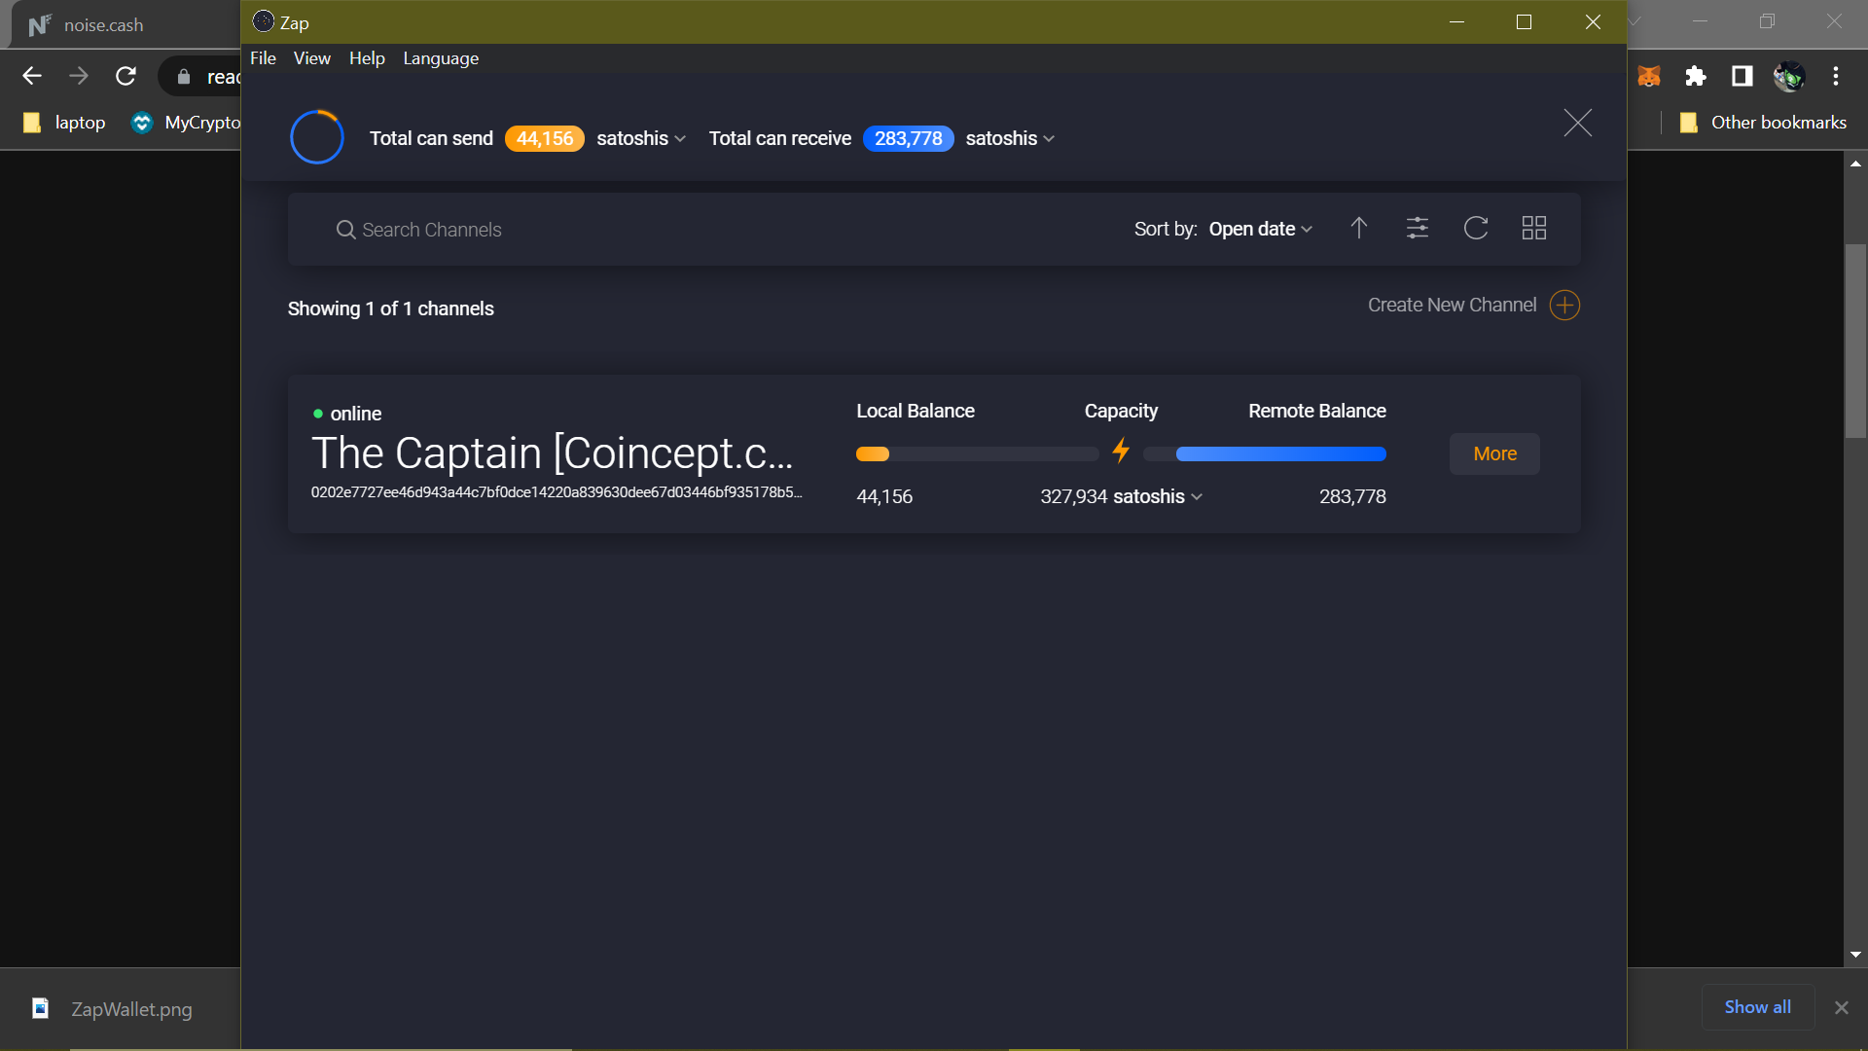Open the File menu in Zap

click(263, 58)
